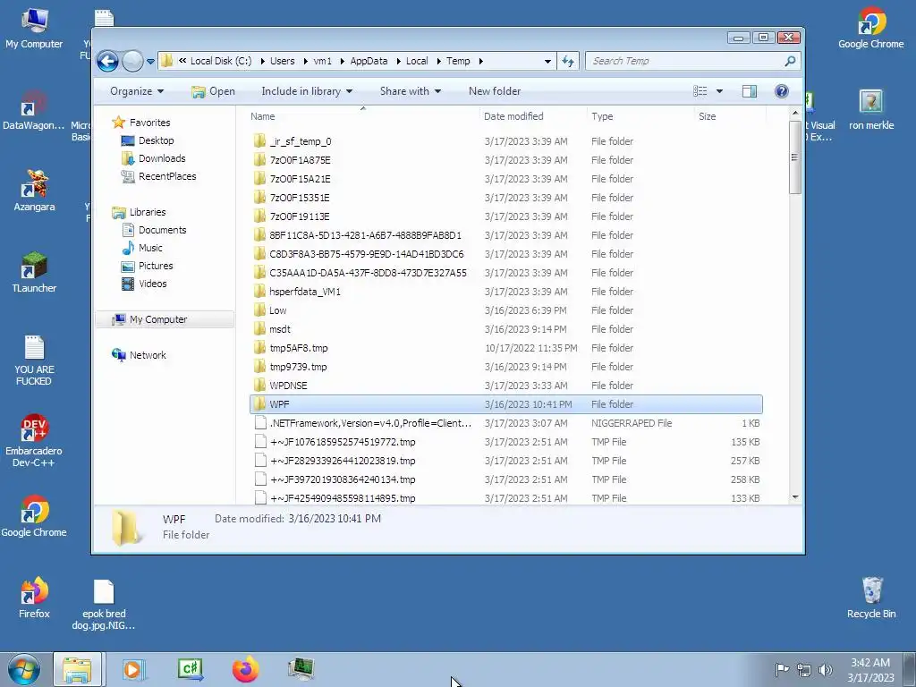This screenshot has width=916, height=687.
Task: Expand the address bar history dropdown
Action: [547, 62]
